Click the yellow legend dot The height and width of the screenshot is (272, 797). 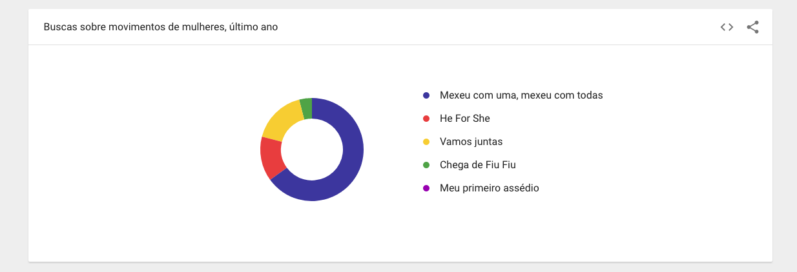point(426,142)
